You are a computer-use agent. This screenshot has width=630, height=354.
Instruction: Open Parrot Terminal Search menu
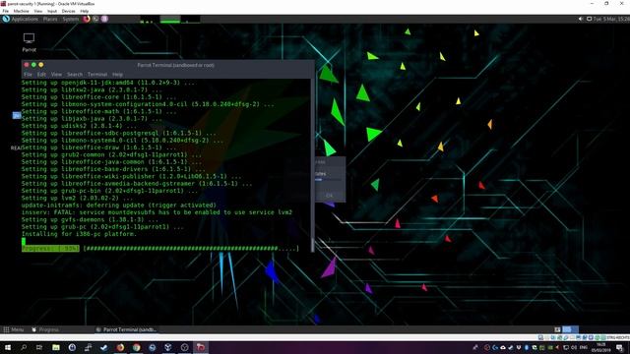point(75,75)
